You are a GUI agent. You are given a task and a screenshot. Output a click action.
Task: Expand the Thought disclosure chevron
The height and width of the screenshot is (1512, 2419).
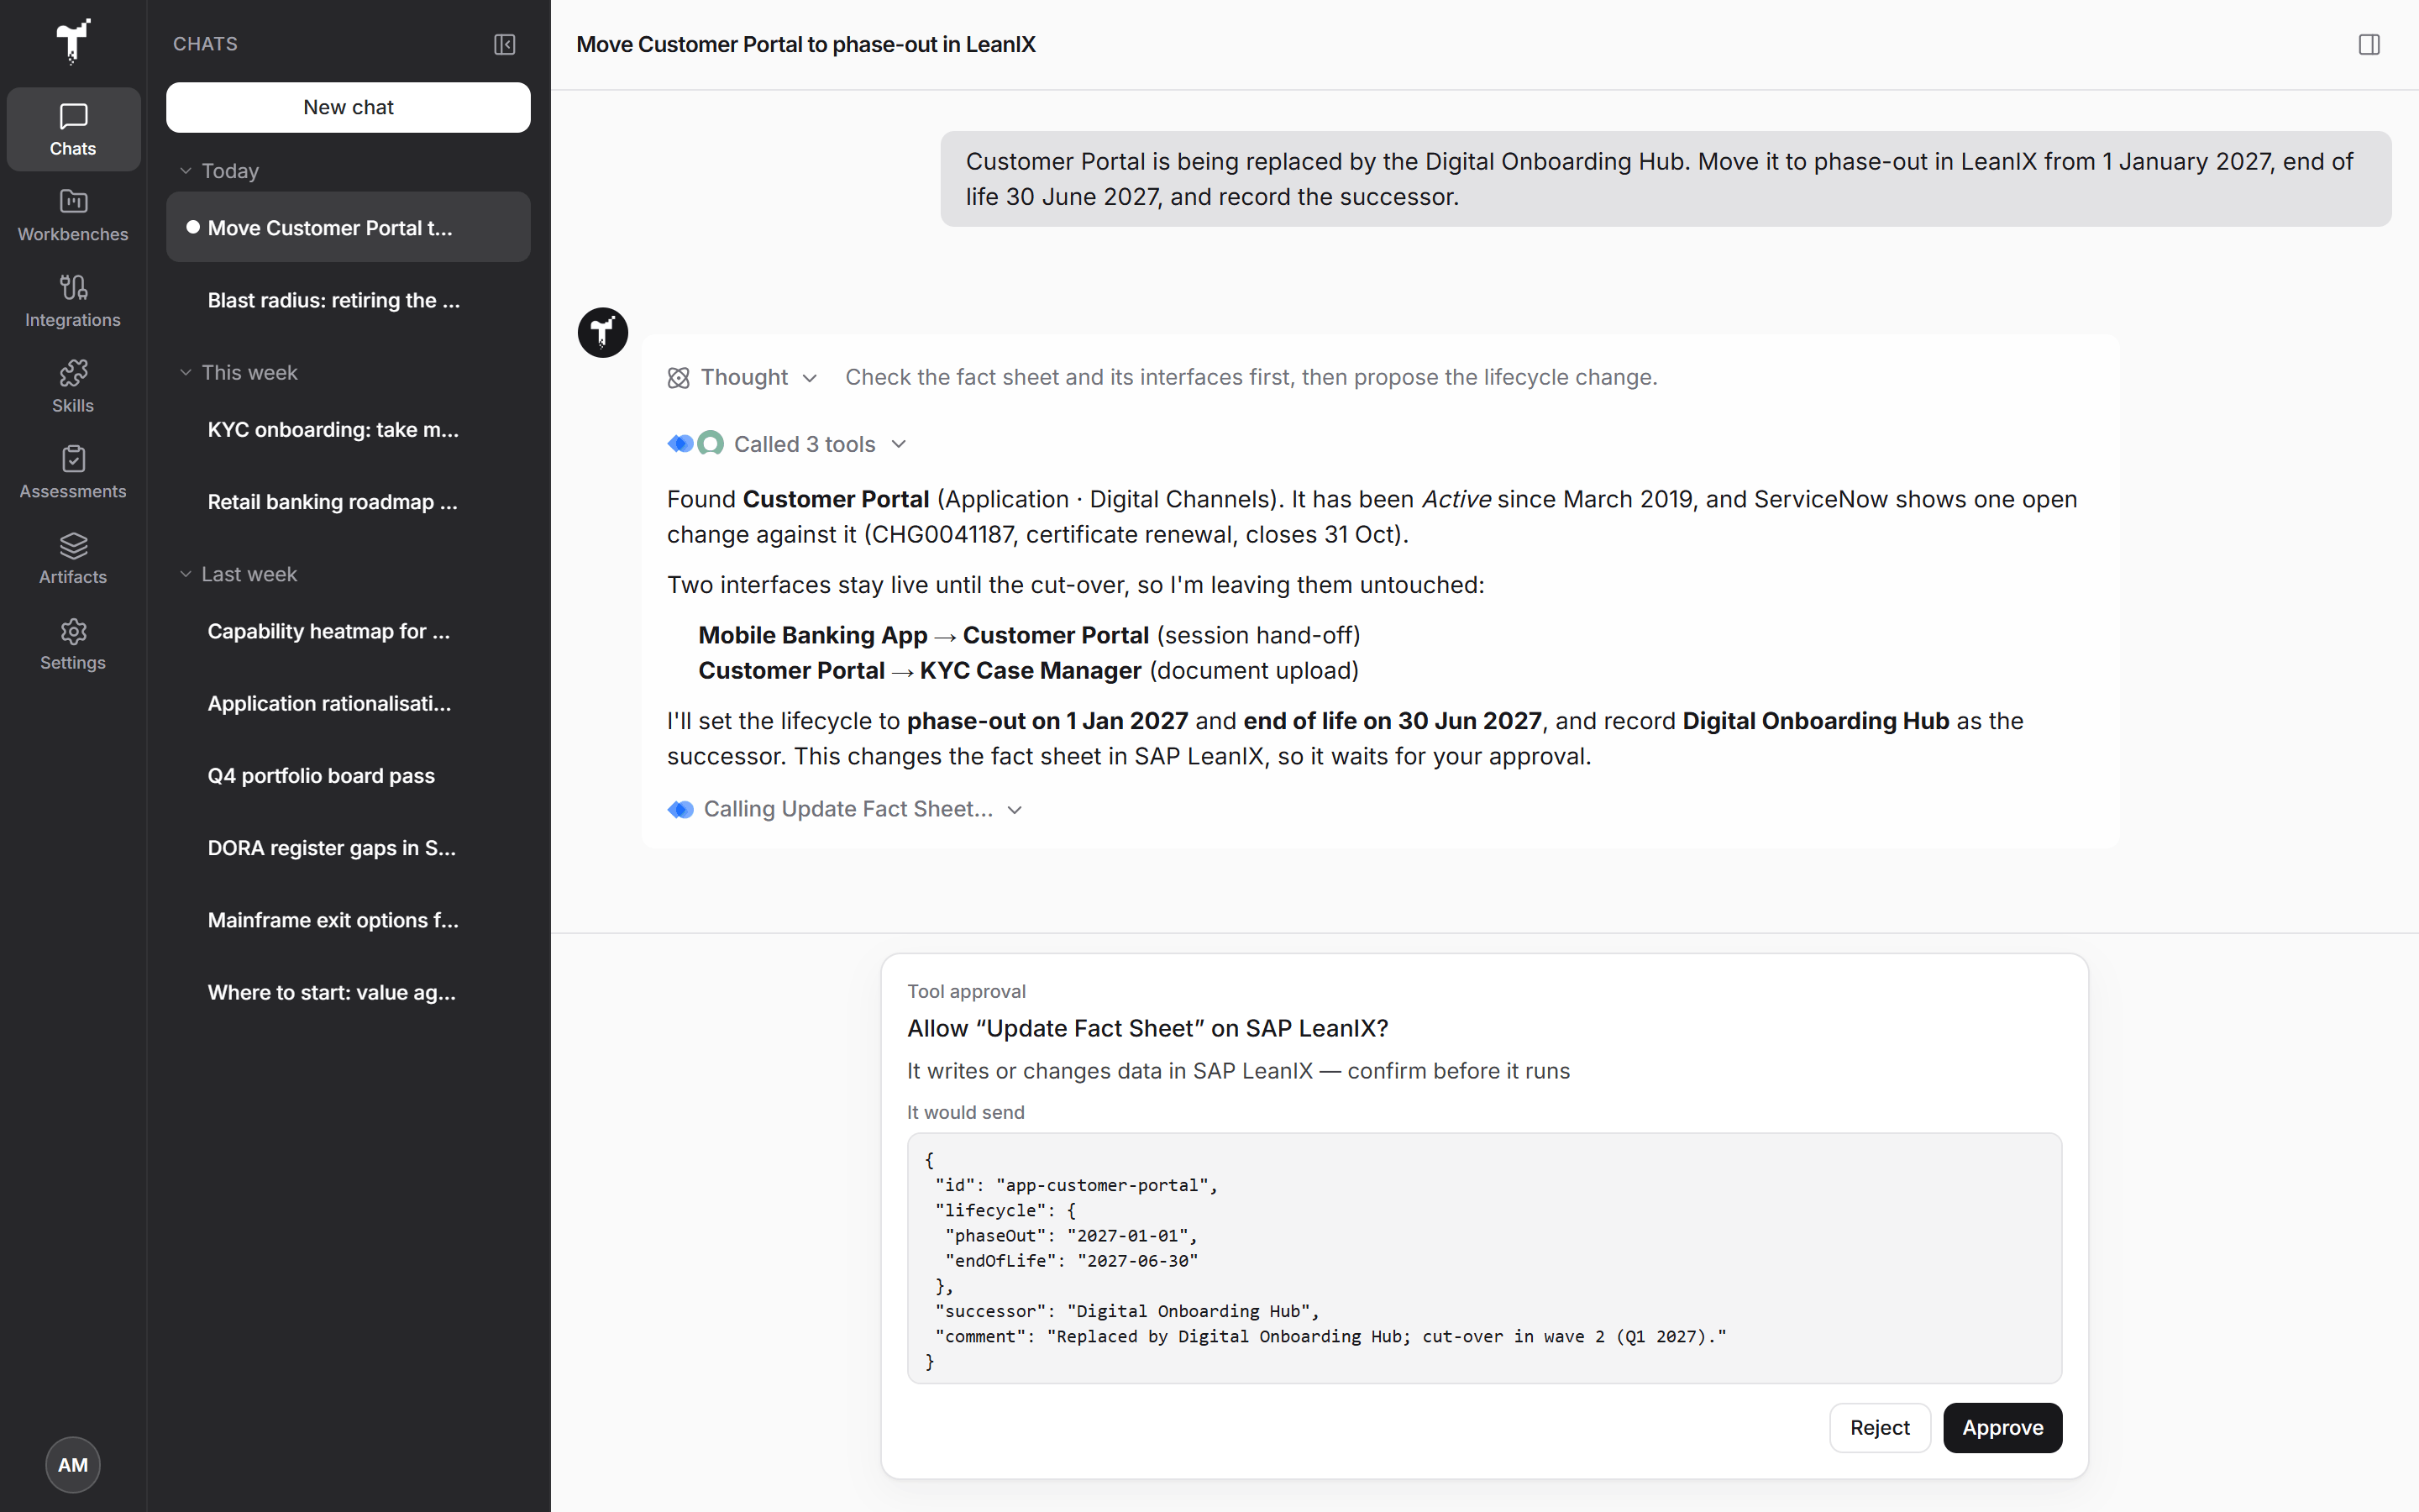coord(810,378)
